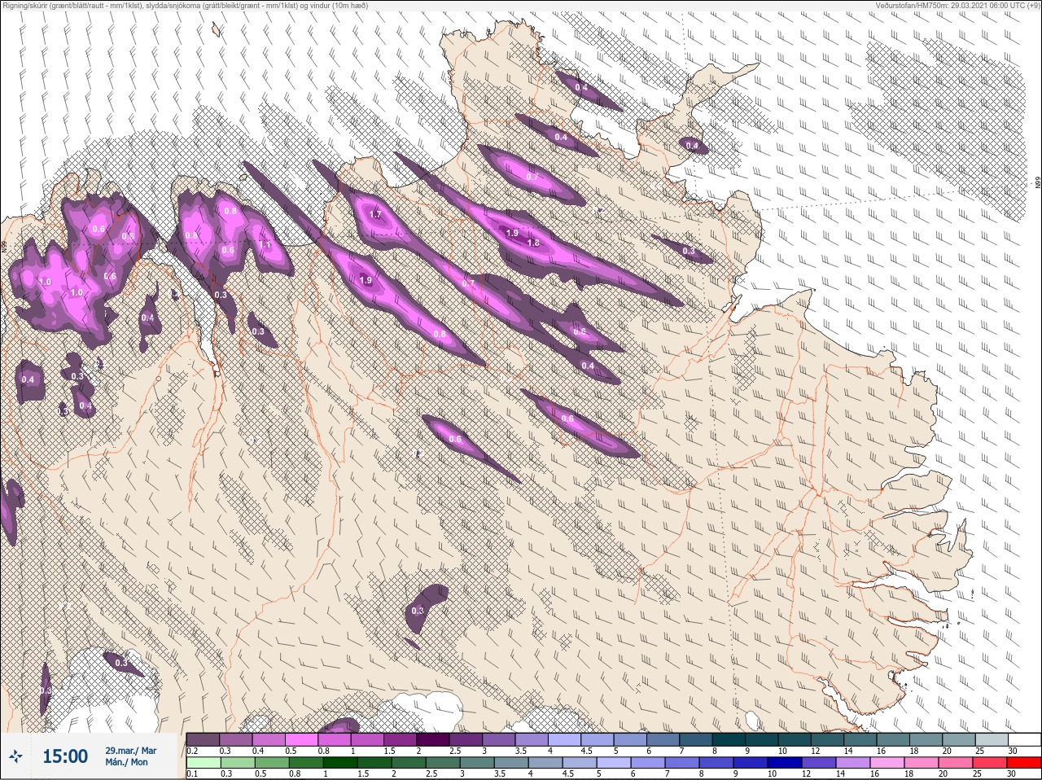
Task: Click the '25' value in bottom legend row
Action: click(977, 773)
